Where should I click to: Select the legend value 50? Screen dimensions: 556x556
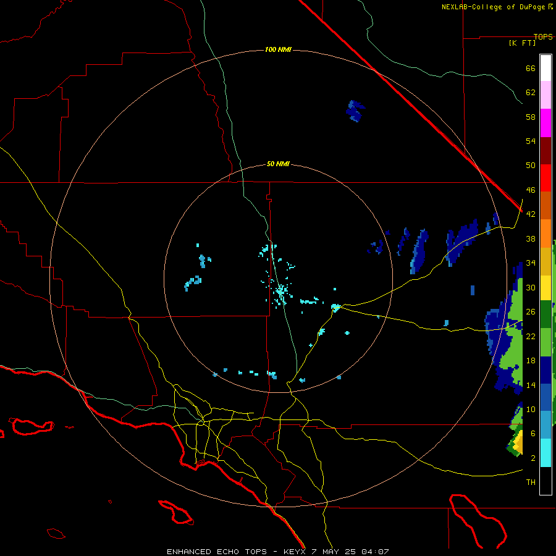[x=531, y=165]
